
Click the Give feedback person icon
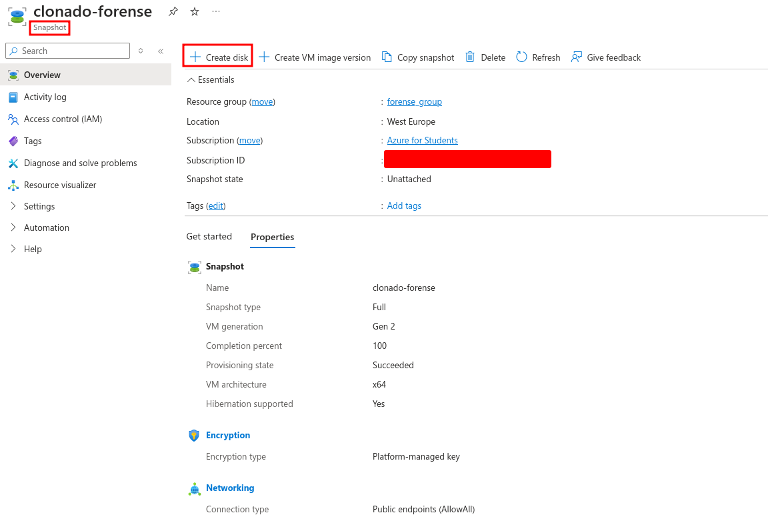pos(577,57)
